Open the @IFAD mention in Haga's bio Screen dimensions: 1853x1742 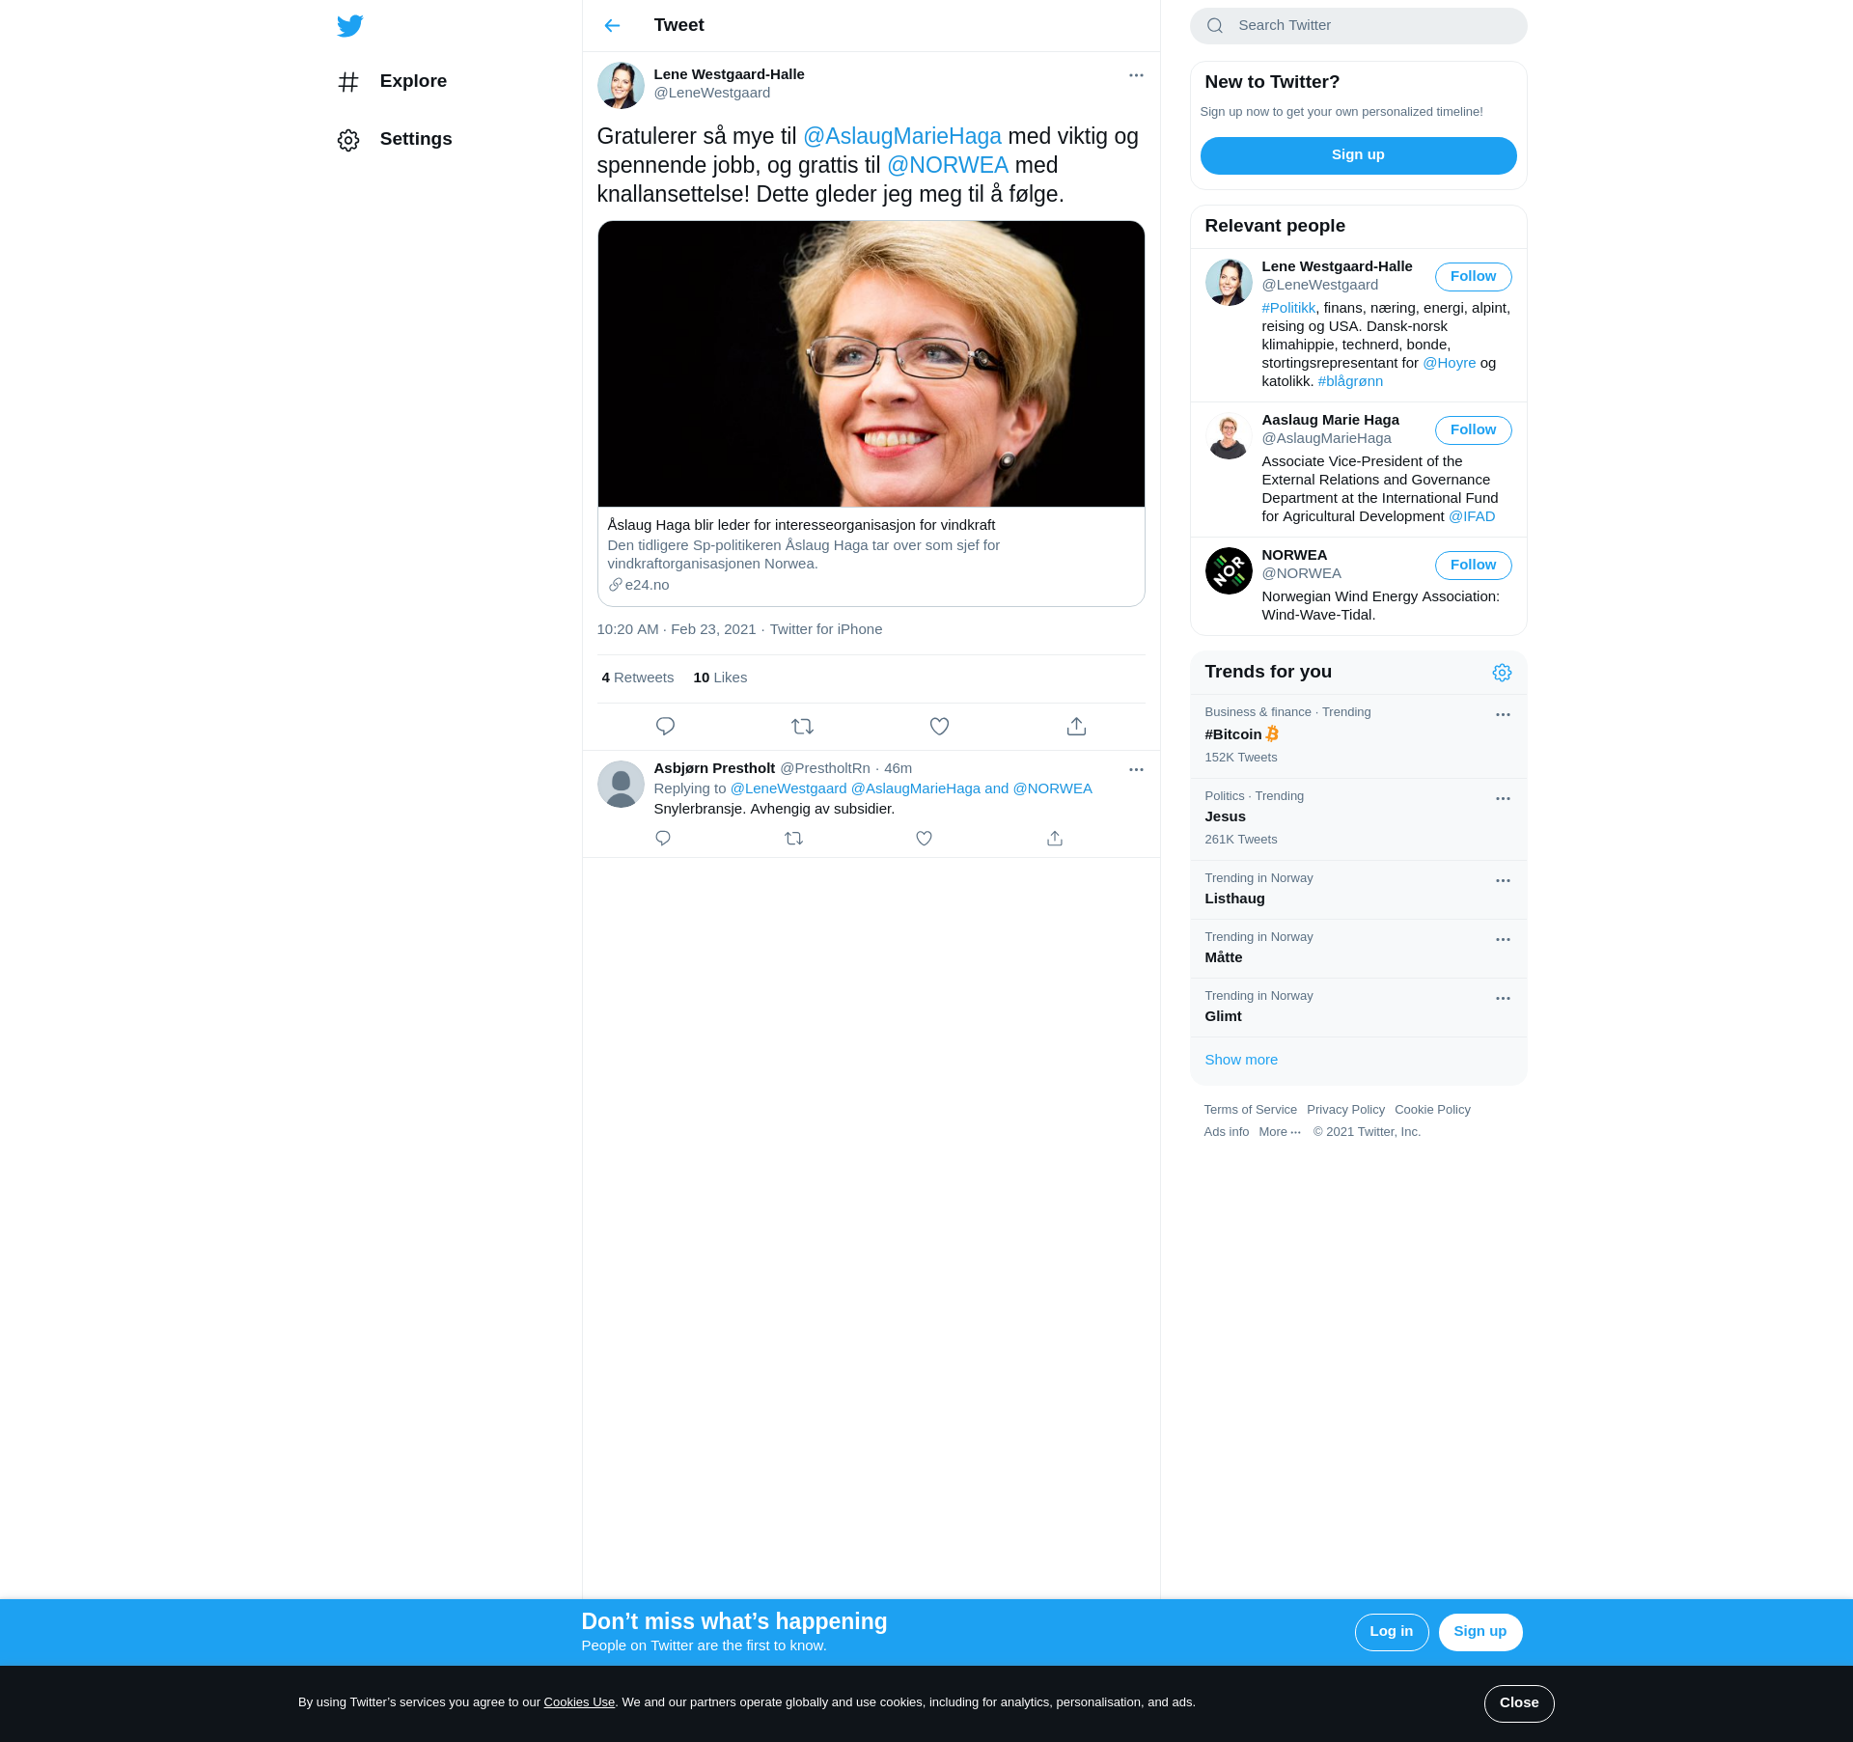[1472, 517]
